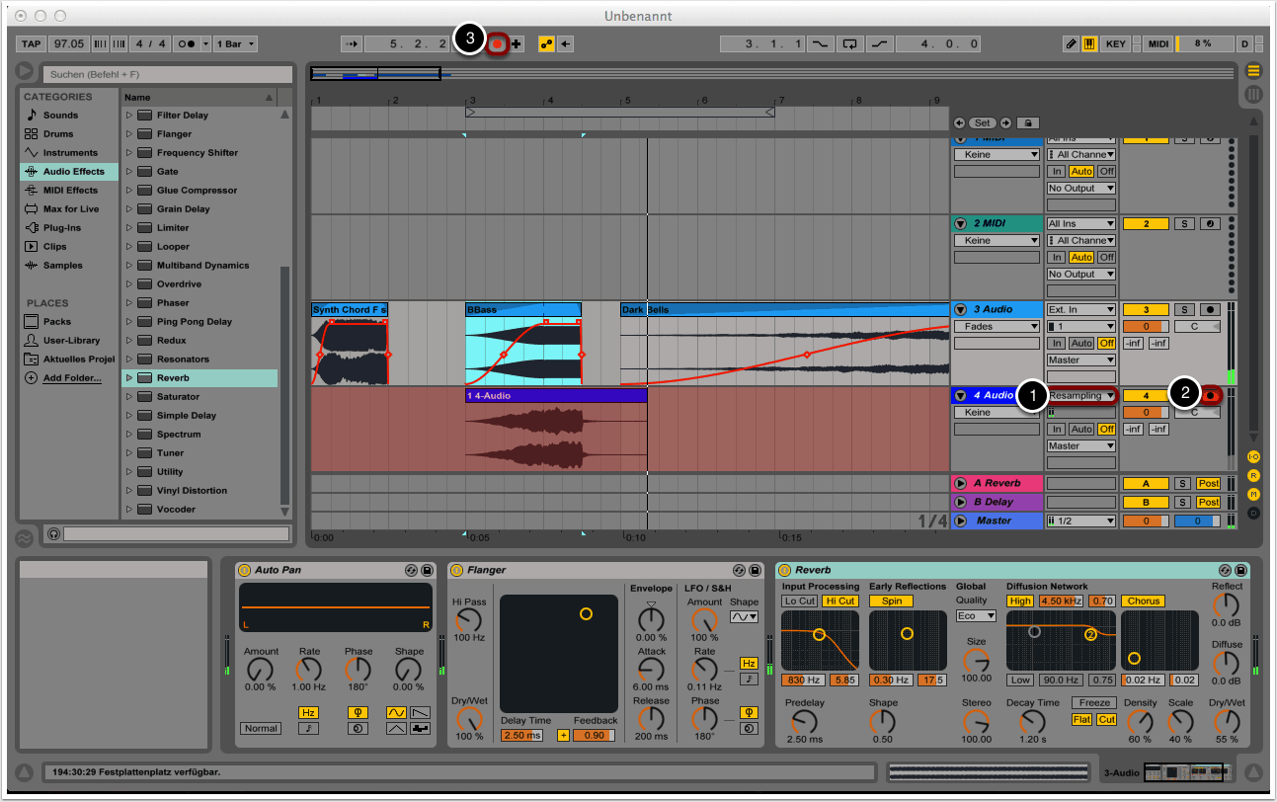Arm track 4 Audio for recording

point(1212,395)
